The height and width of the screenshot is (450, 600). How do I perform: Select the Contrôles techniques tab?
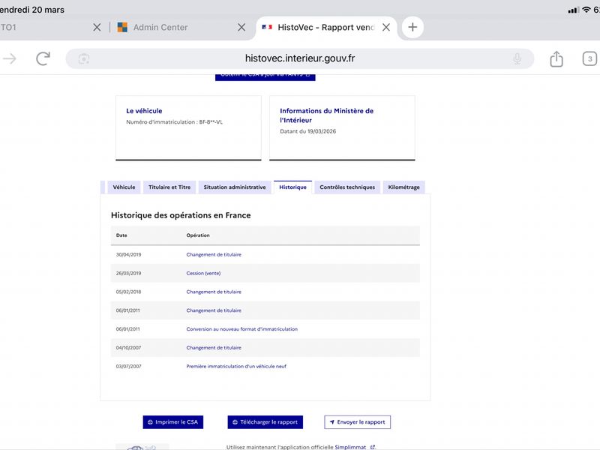pos(346,187)
